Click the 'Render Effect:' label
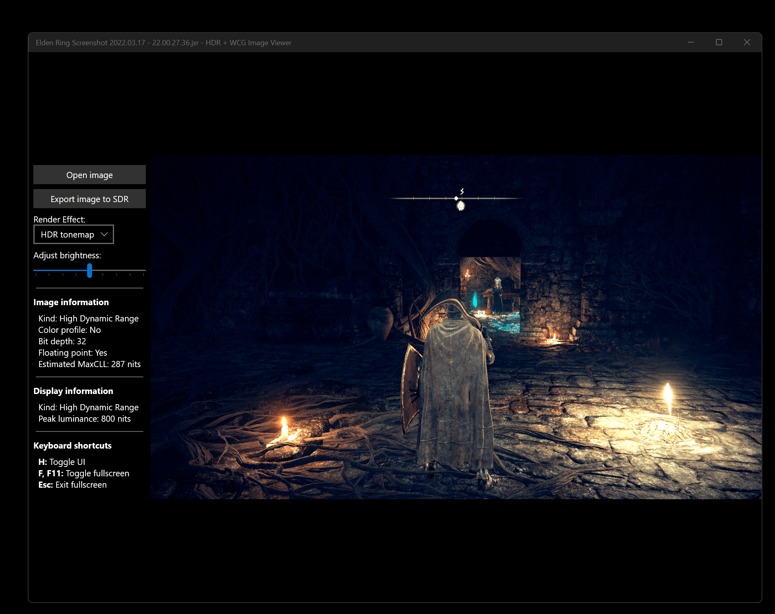 (59, 219)
